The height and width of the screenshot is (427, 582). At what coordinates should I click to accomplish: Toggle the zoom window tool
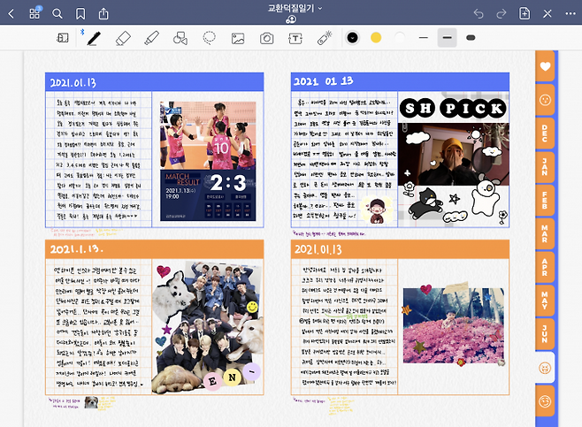[63, 38]
